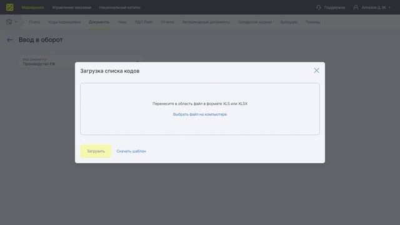Switch to the Ветеринарные документы tab
The width and height of the screenshot is (400, 225).
(206, 22)
